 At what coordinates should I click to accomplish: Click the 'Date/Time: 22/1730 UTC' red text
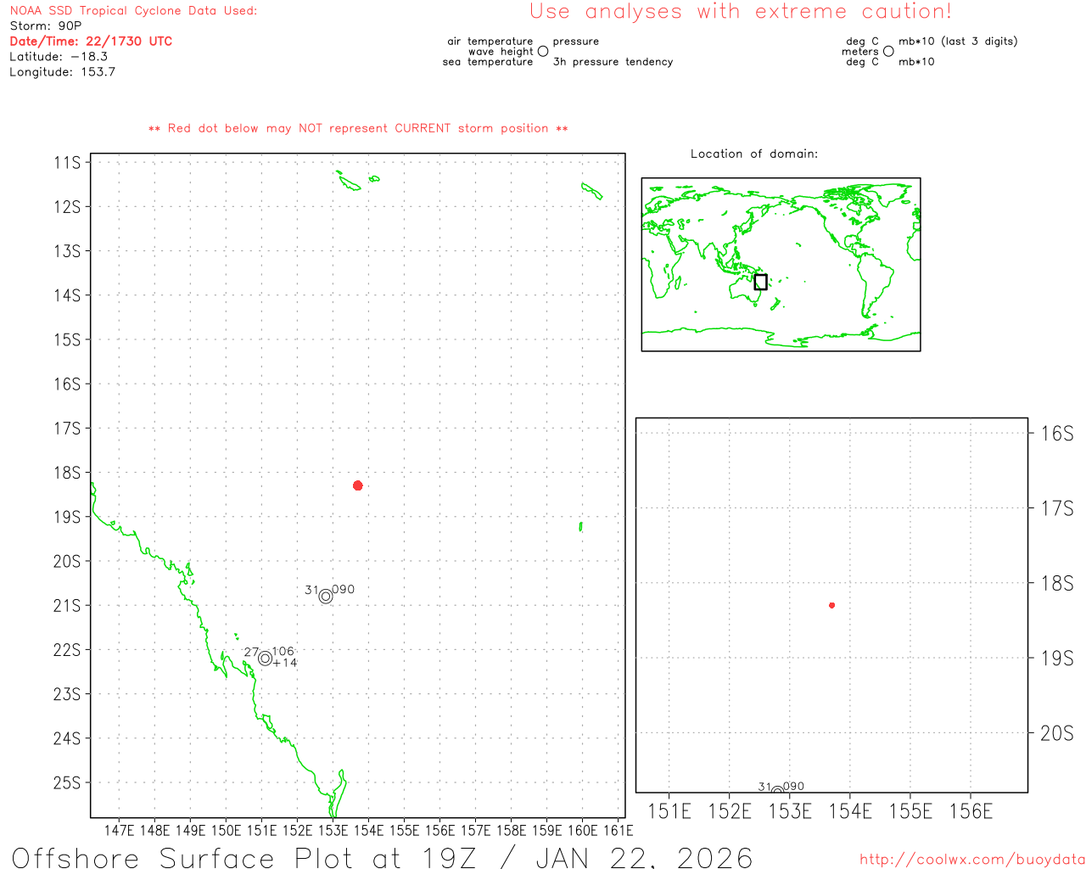tap(91, 42)
